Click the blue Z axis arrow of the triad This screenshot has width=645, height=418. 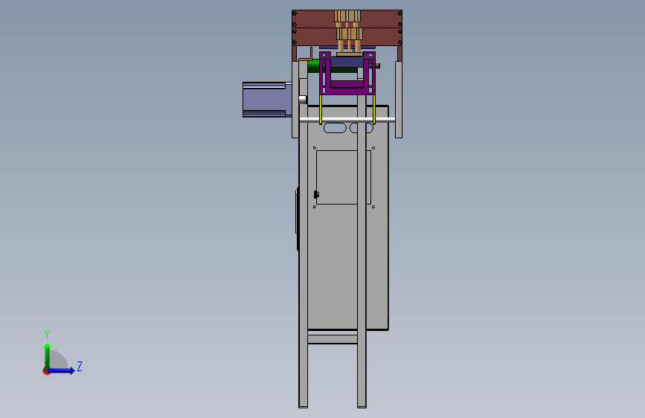(x=62, y=370)
